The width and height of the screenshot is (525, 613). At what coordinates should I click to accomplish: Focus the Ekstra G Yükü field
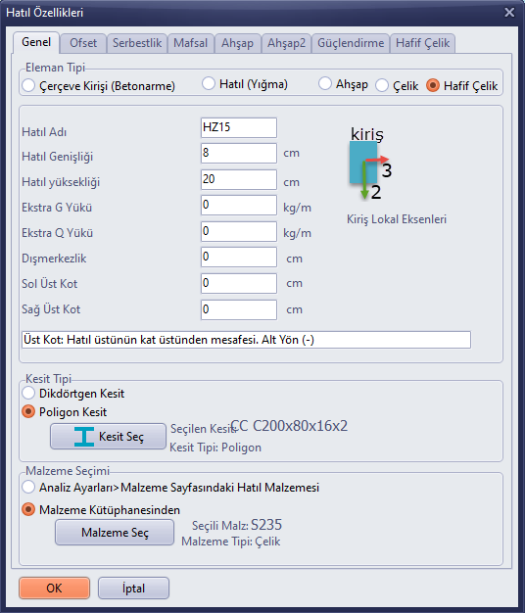pyautogui.click(x=239, y=206)
